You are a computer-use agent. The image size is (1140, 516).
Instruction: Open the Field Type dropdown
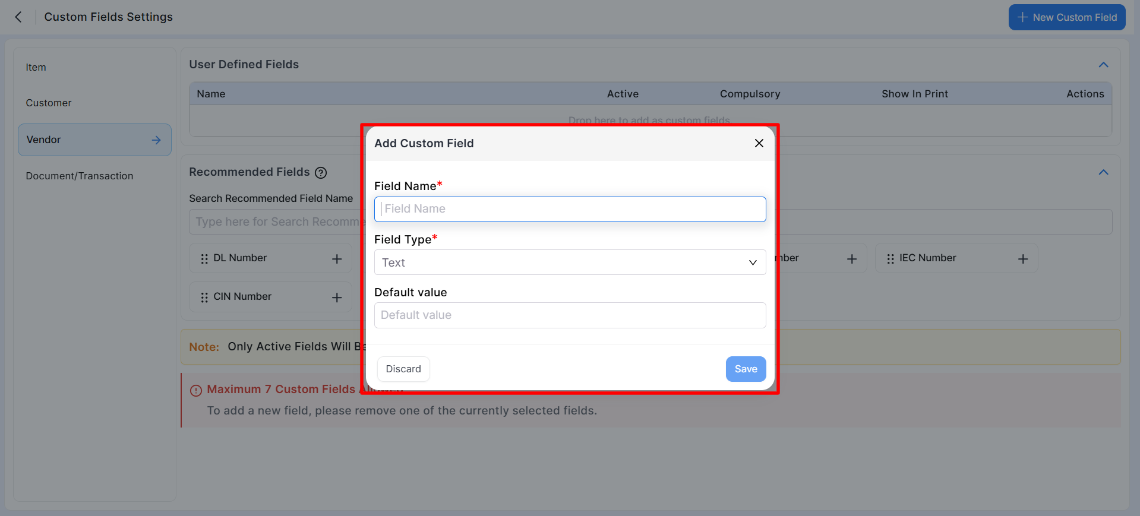click(569, 262)
